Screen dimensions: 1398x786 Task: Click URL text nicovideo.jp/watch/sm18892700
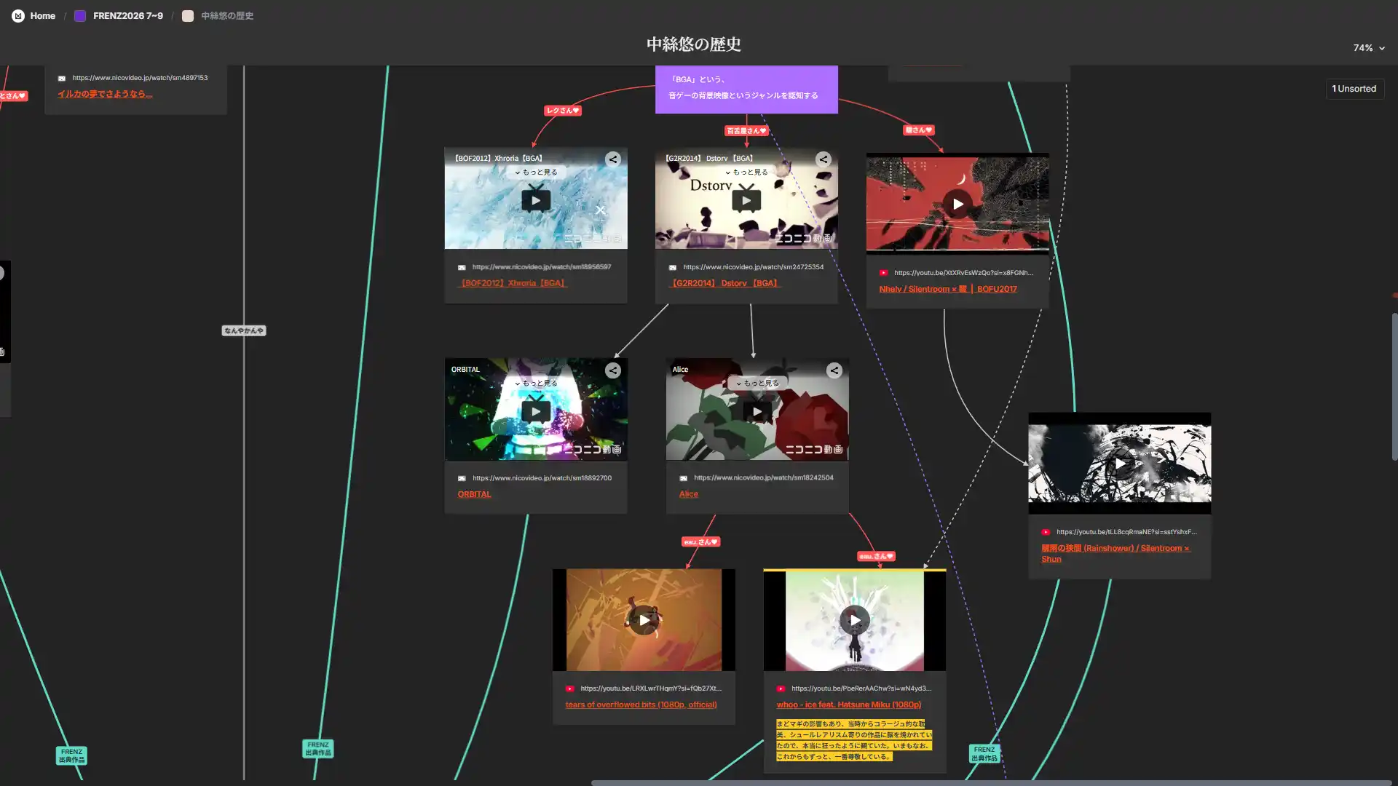tap(542, 478)
